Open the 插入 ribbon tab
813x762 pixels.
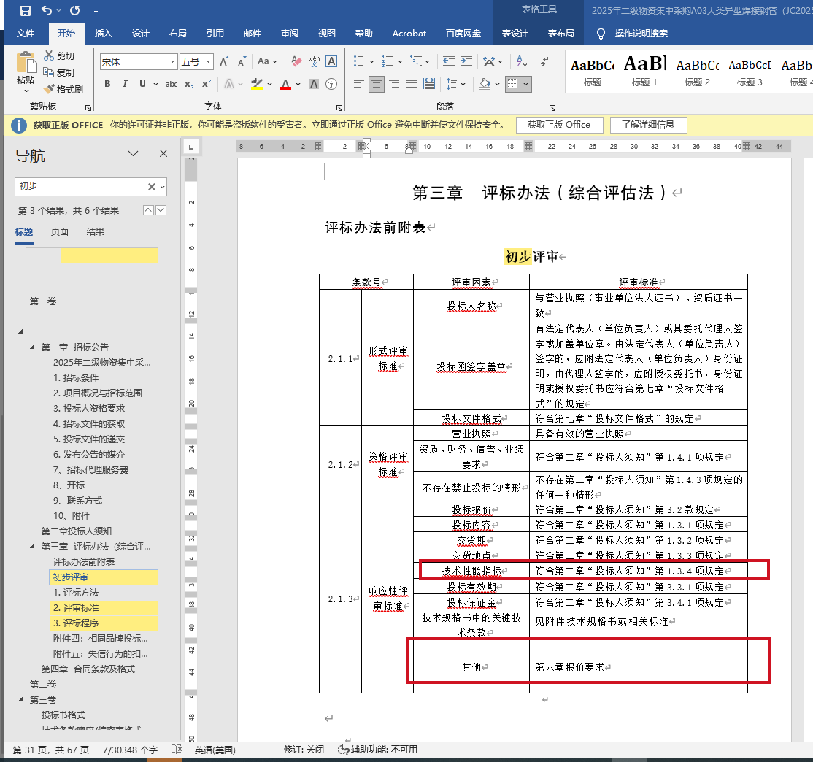103,33
